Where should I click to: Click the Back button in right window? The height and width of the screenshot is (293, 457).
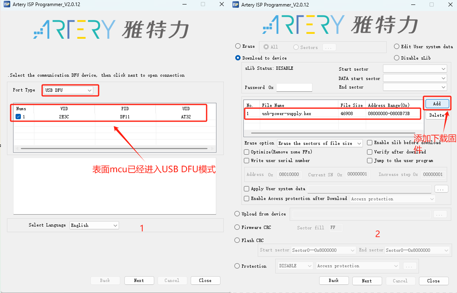(x=334, y=280)
